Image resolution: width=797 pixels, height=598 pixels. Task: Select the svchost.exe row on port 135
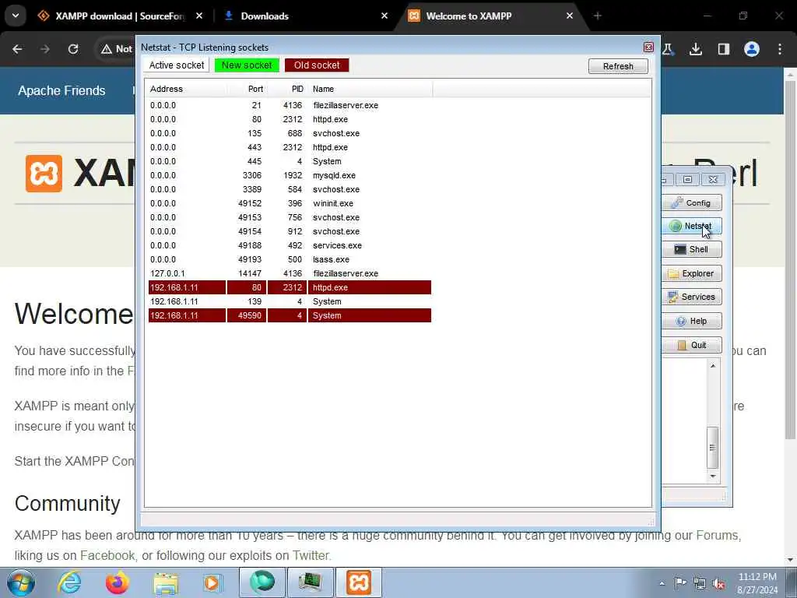click(290, 133)
